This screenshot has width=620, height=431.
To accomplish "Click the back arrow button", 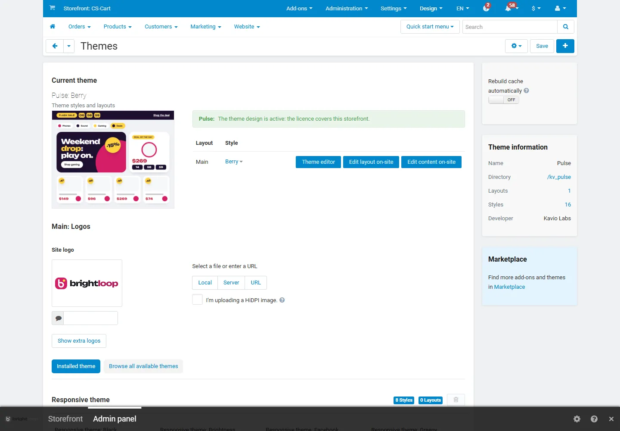I will coord(55,46).
